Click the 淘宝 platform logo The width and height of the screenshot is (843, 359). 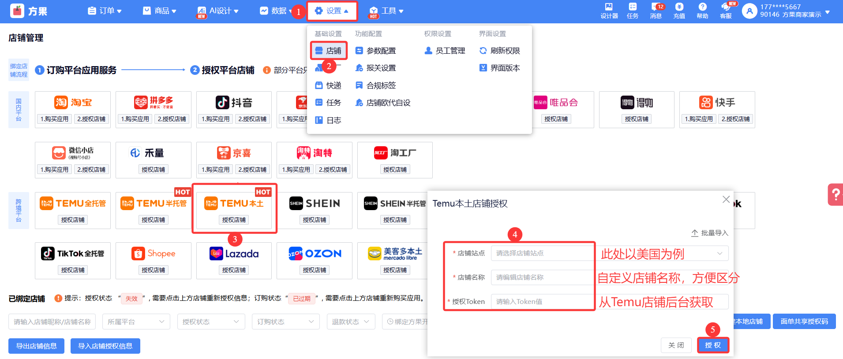coord(73,102)
